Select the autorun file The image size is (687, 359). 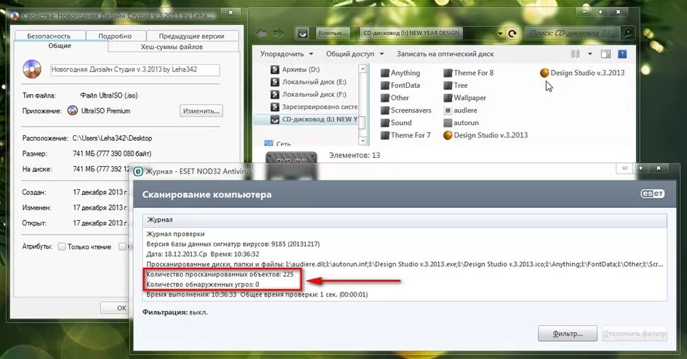pyautogui.click(x=461, y=123)
